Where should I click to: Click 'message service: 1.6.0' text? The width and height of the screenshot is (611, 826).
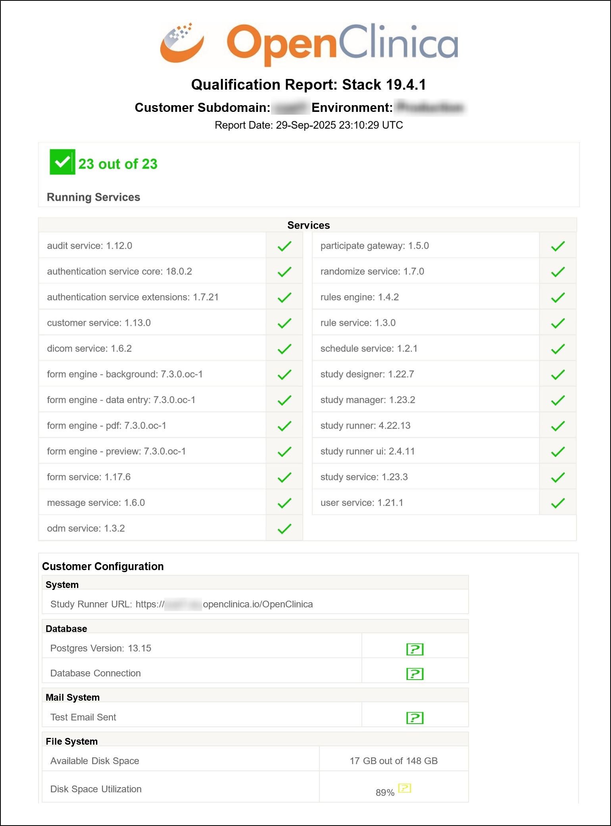(96, 503)
